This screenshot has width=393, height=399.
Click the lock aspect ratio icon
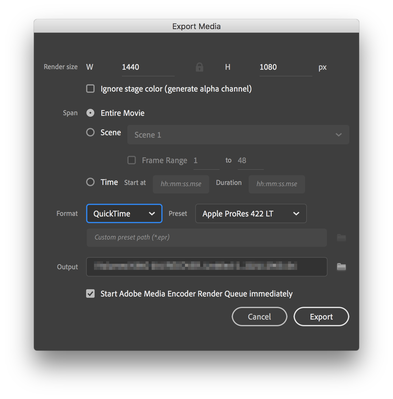199,67
